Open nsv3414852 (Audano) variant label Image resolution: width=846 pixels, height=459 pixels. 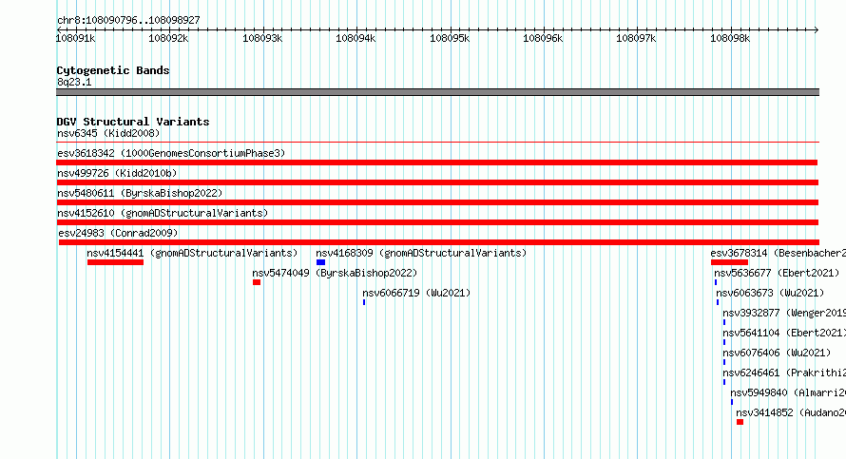(x=791, y=412)
